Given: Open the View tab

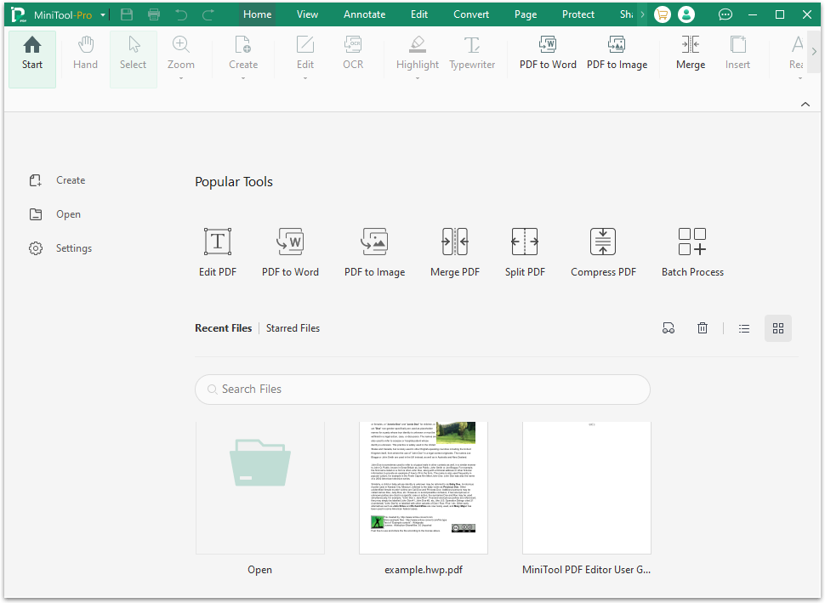Looking at the screenshot, I should pyautogui.click(x=307, y=14).
